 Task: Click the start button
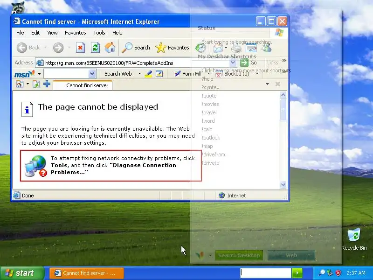click(22, 273)
